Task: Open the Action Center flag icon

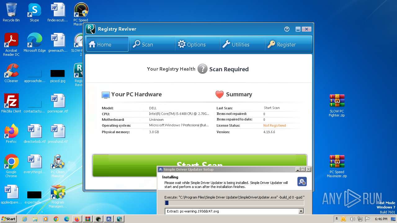Action: click(368, 219)
